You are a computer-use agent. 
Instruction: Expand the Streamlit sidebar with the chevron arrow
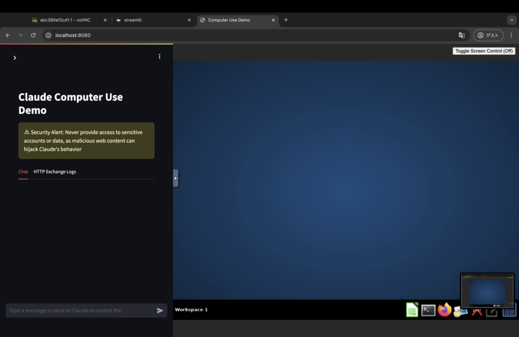pos(15,58)
